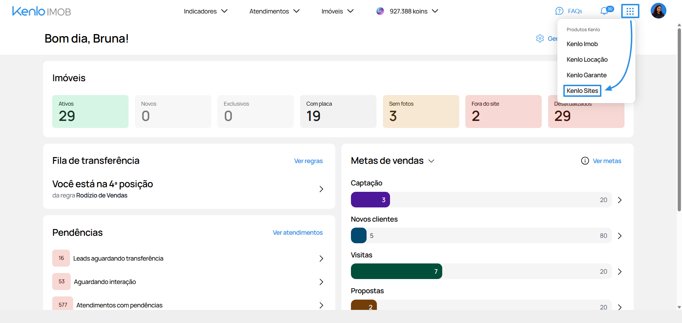Open the Propostas goal chevron
This screenshot has width=682, height=323.
point(620,307)
